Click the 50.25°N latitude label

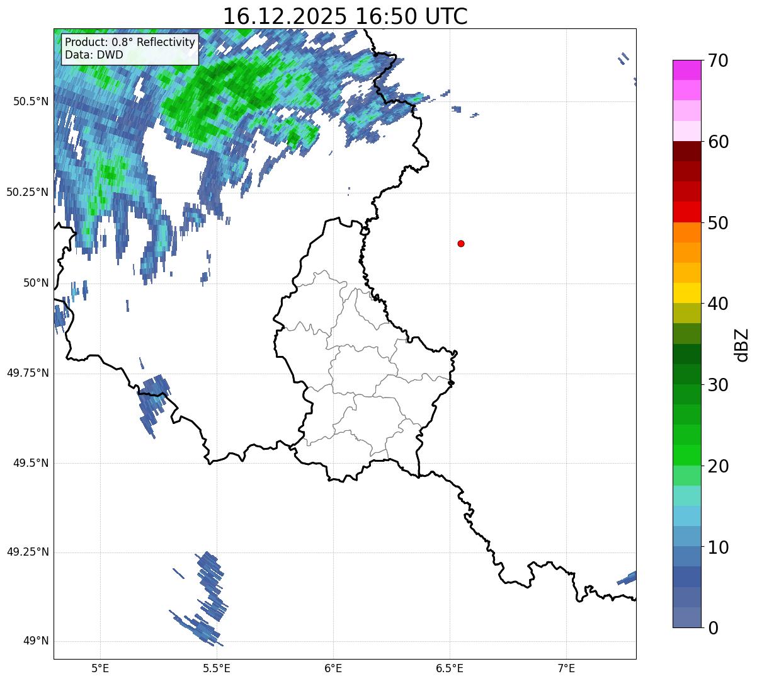pyautogui.click(x=28, y=192)
